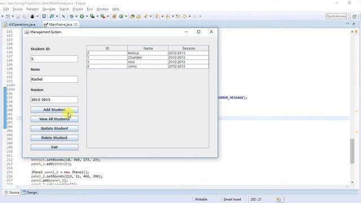Click the Forward navigation arrow icon
The height and width of the screenshot is (203, 361).
tap(195, 16)
